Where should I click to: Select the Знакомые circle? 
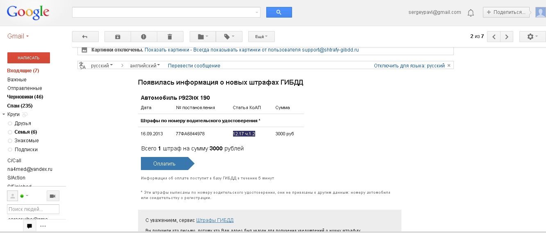point(27,141)
